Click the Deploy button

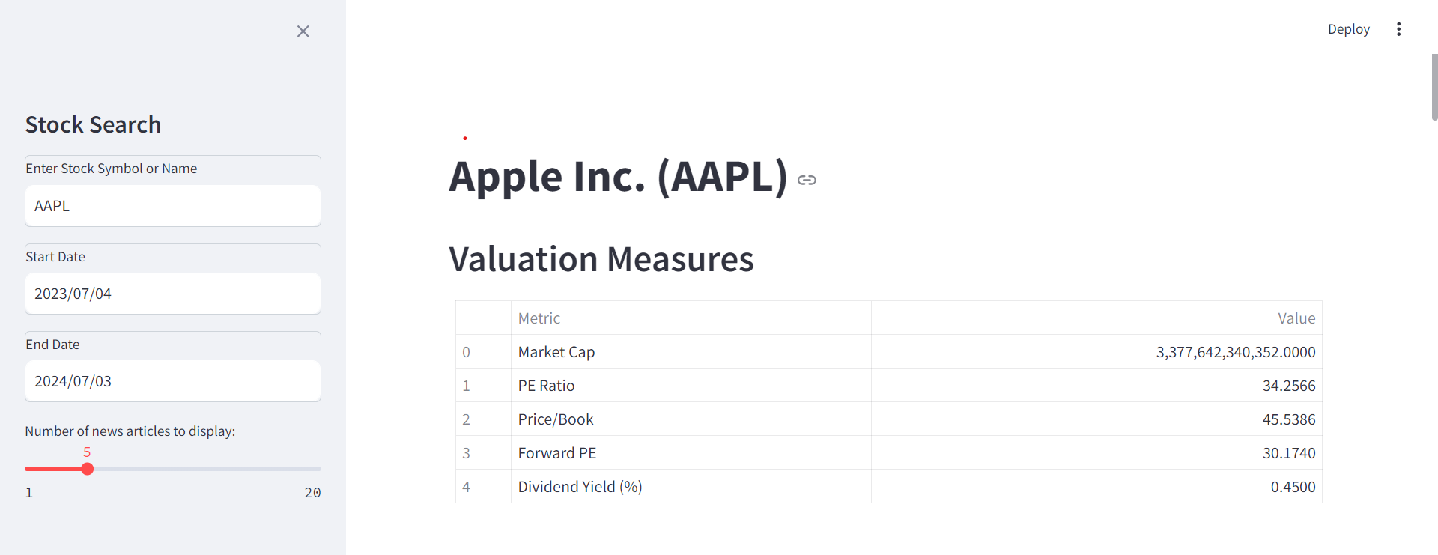tap(1348, 29)
